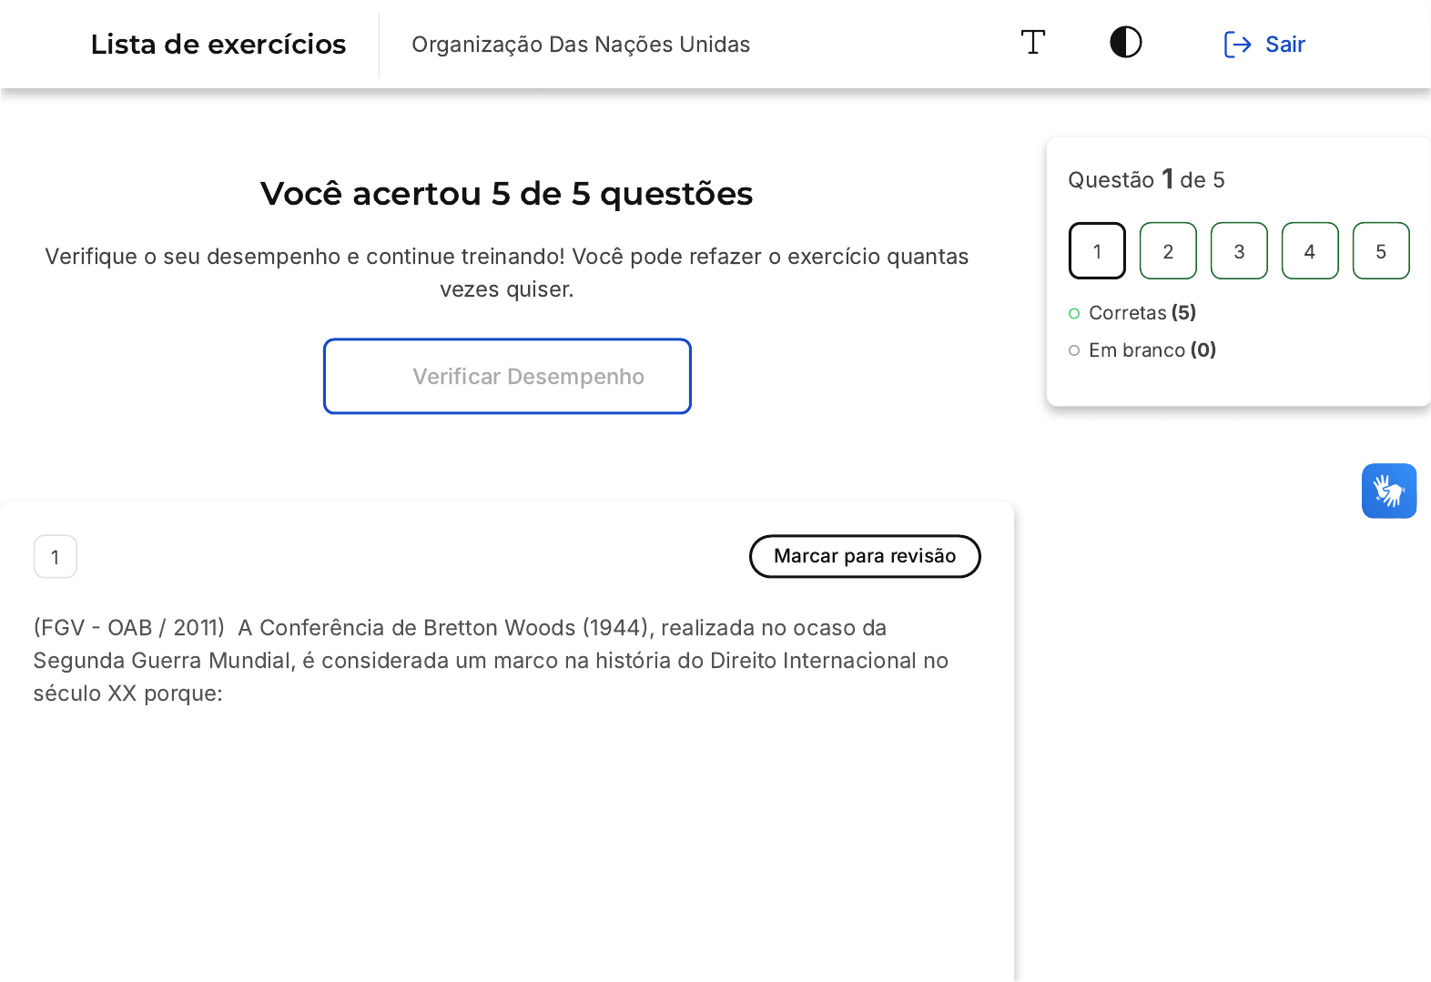Screen dimensions: 1431x982
Task: Select question 4 in navigator
Action: [1310, 250]
